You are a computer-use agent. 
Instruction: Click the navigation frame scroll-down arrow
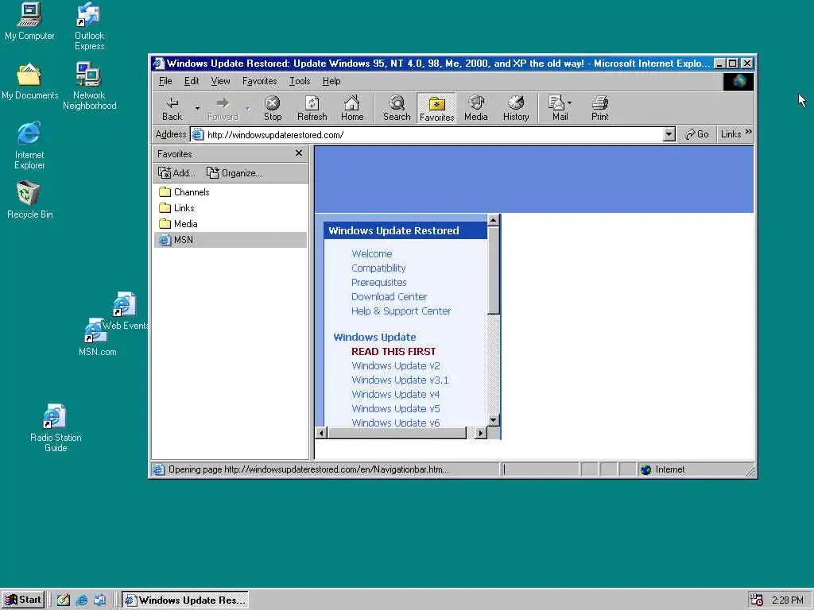(x=493, y=420)
